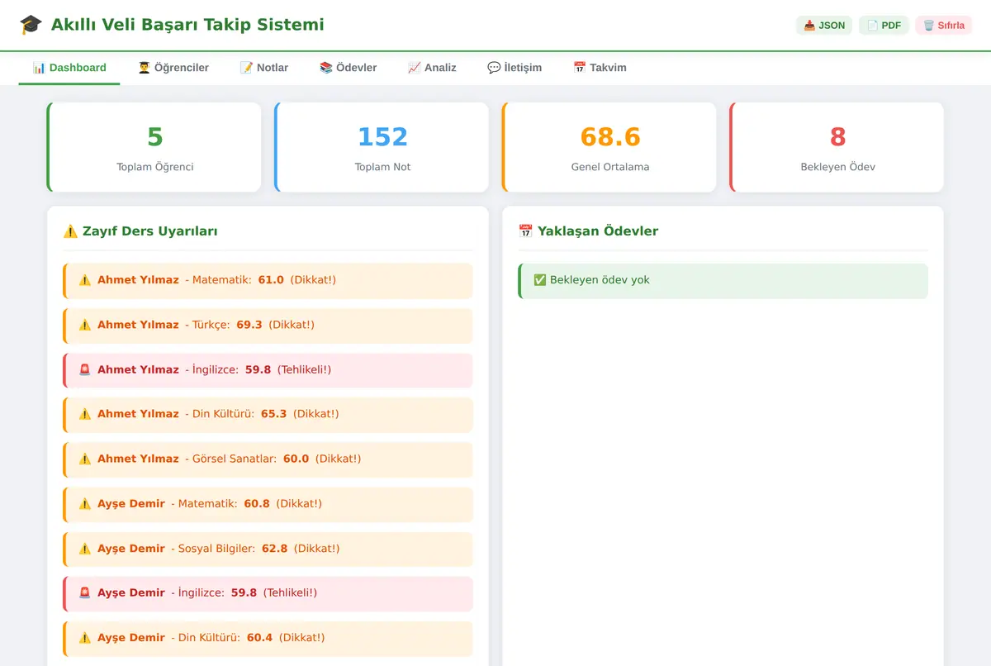Click warning icon on Ahmet Yılmaz Matematik alert
Viewport: 991px width, 666px height.
click(x=85, y=280)
